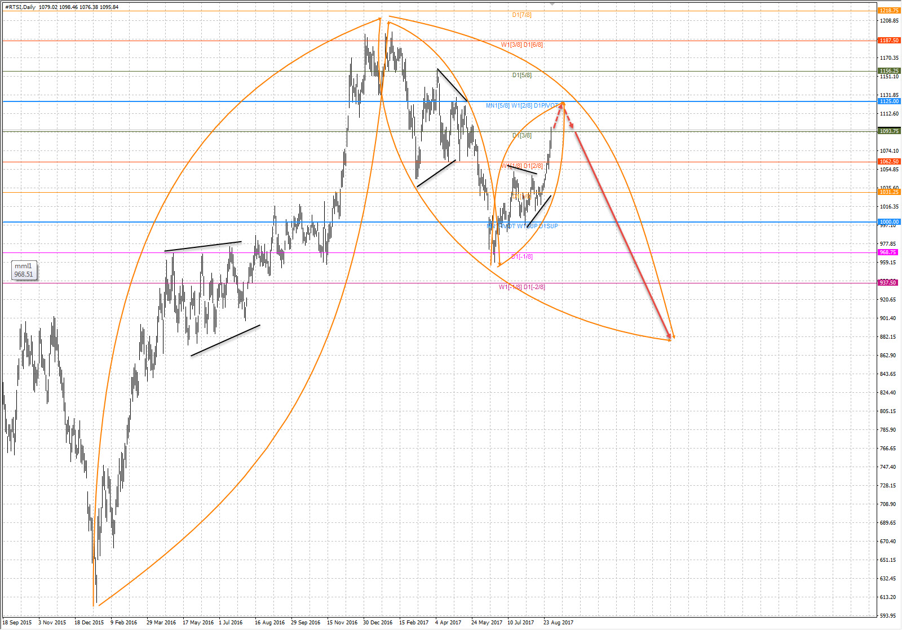Viewport: 902px width, 630px height.
Task: Click the MN1[5/8] W1[2/8] D1PIVOT label
Action: (522, 105)
